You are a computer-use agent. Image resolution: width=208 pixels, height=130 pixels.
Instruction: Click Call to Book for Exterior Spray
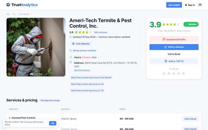(x=190, y=129)
